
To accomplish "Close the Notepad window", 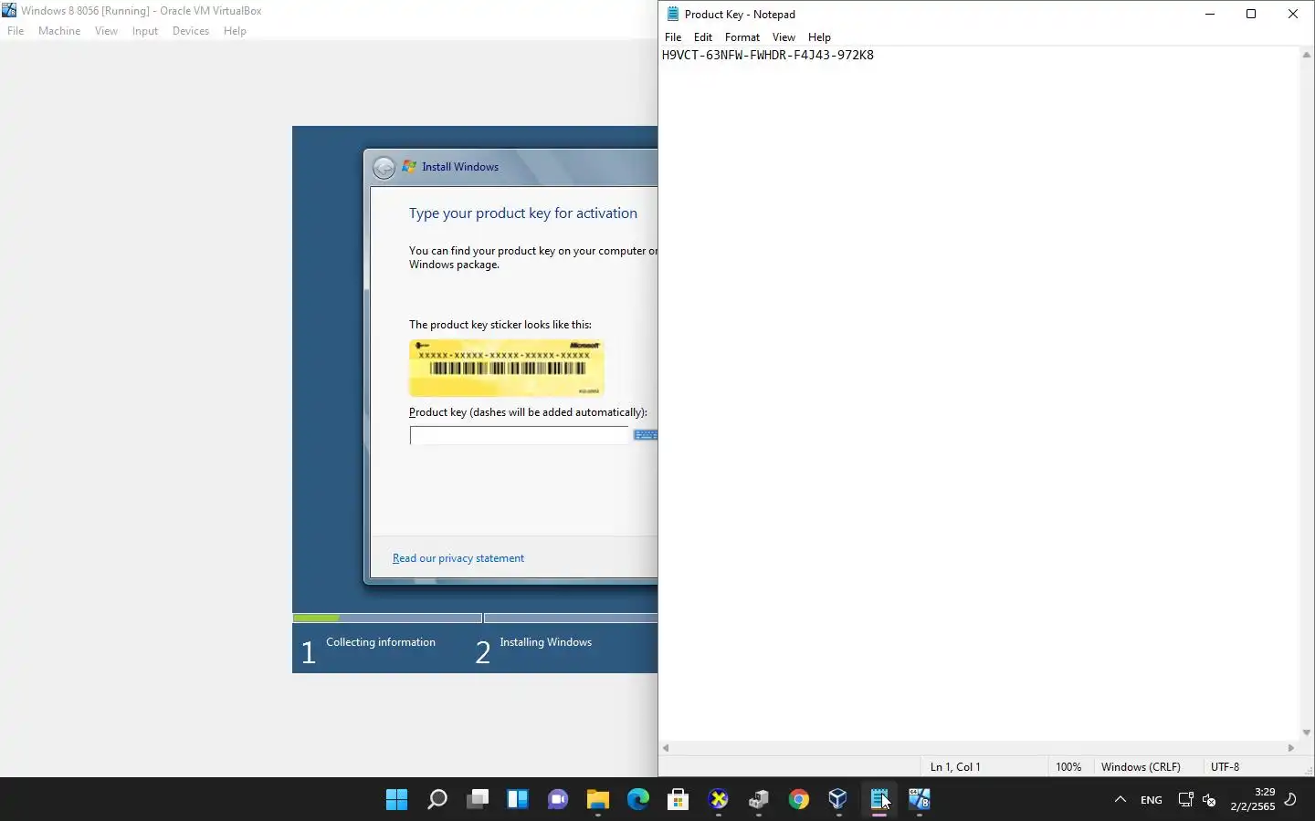I will coord(1293,14).
